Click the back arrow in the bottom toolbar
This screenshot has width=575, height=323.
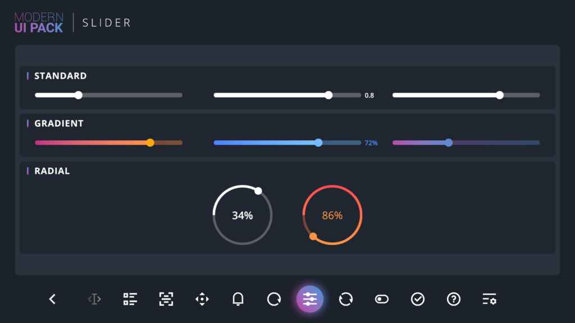[52, 299]
